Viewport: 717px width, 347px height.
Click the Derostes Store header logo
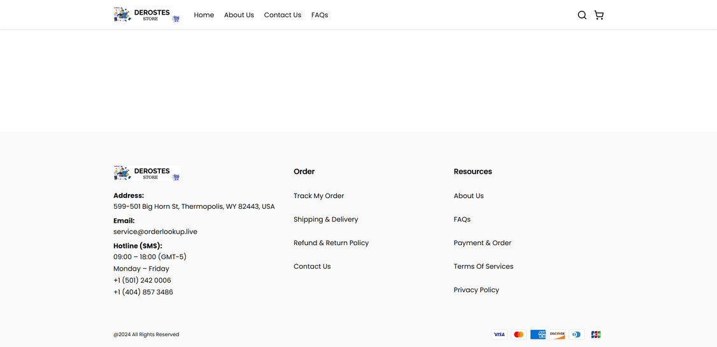pos(147,15)
